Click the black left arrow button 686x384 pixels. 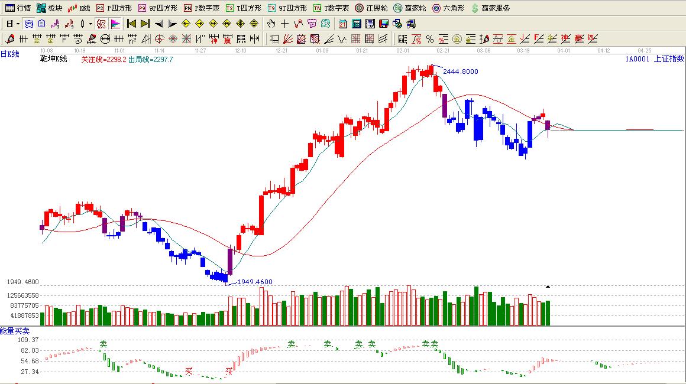[x=158, y=24]
